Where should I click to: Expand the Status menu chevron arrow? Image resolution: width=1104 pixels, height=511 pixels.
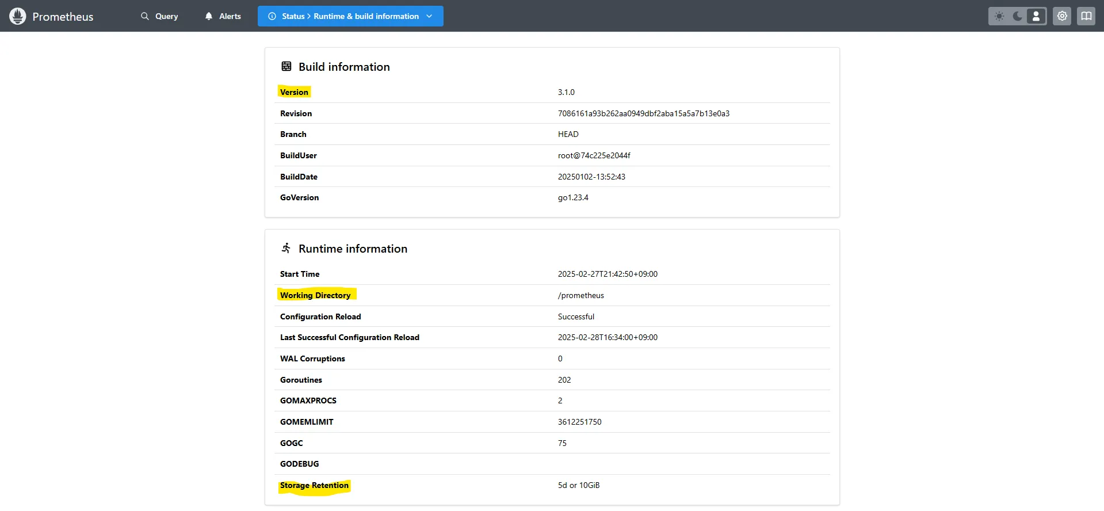429,16
